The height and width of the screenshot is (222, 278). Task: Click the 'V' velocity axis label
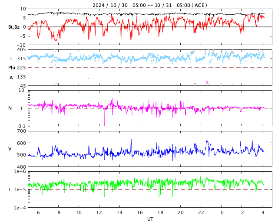click(x=10, y=149)
